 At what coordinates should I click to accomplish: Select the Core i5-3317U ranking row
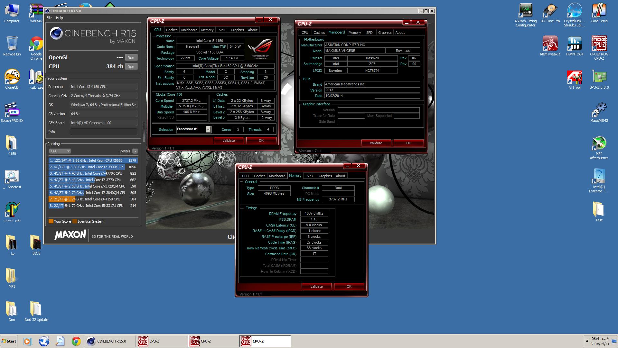point(93,206)
